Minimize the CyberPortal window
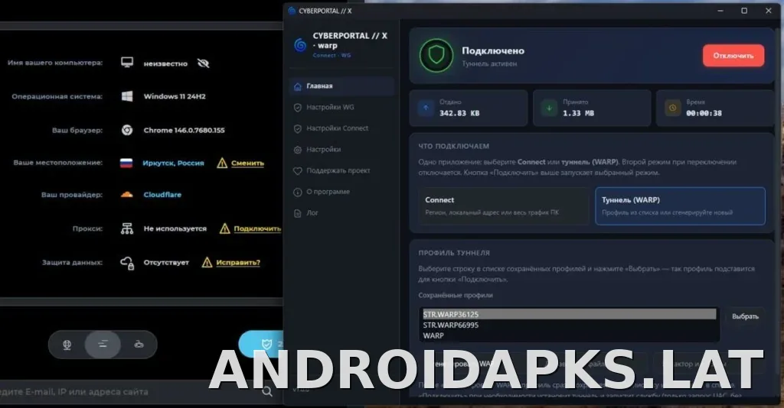The height and width of the screenshot is (408, 784). 720,11
